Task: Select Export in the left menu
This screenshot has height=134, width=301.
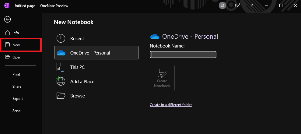Action: pyautogui.click(x=17, y=99)
